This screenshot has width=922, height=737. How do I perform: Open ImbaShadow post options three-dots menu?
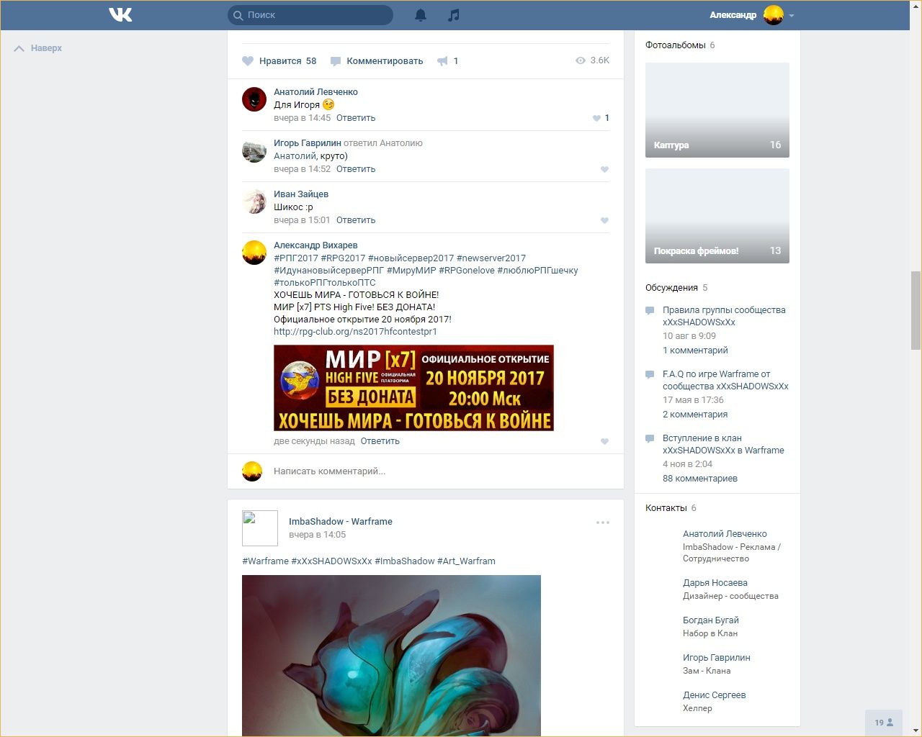pyautogui.click(x=603, y=523)
